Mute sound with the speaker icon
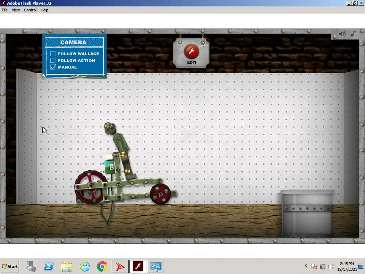Image resolution: width=365 pixels, height=274 pixels. click(x=342, y=34)
